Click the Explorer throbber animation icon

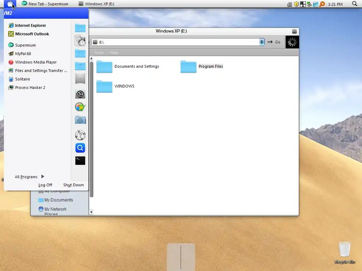292,42
